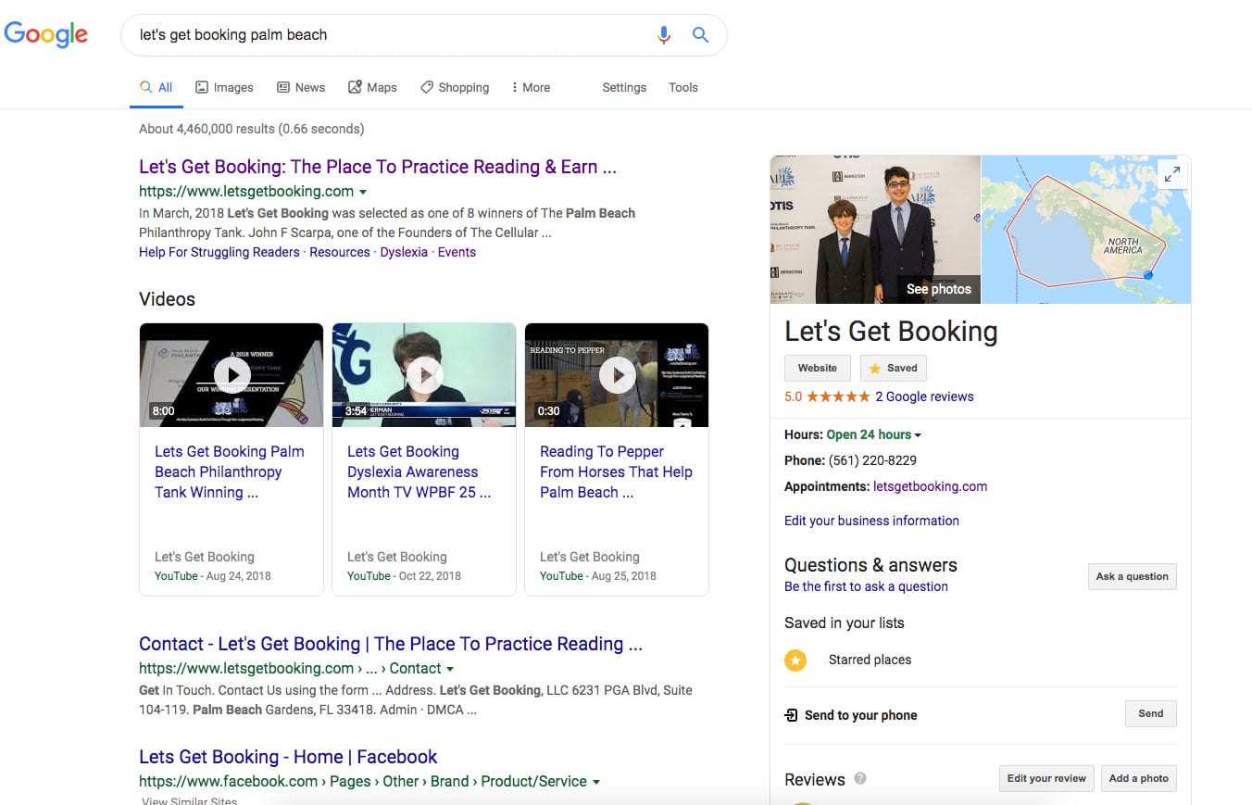The height and width of the screenshot is (805, 1252).
Task: Play the Reading To Pepper video
Action: [x=617, y=375]
